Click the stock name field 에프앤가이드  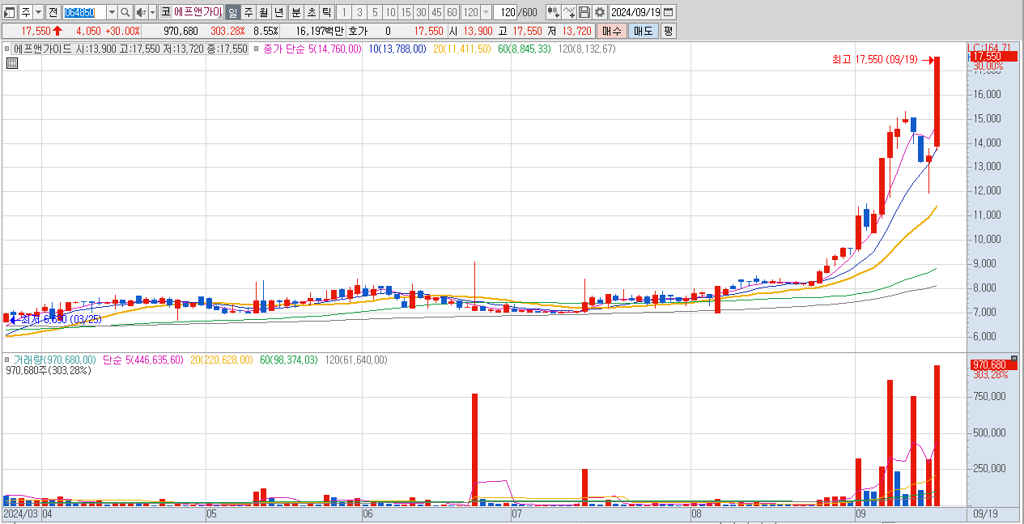[198, 12]
